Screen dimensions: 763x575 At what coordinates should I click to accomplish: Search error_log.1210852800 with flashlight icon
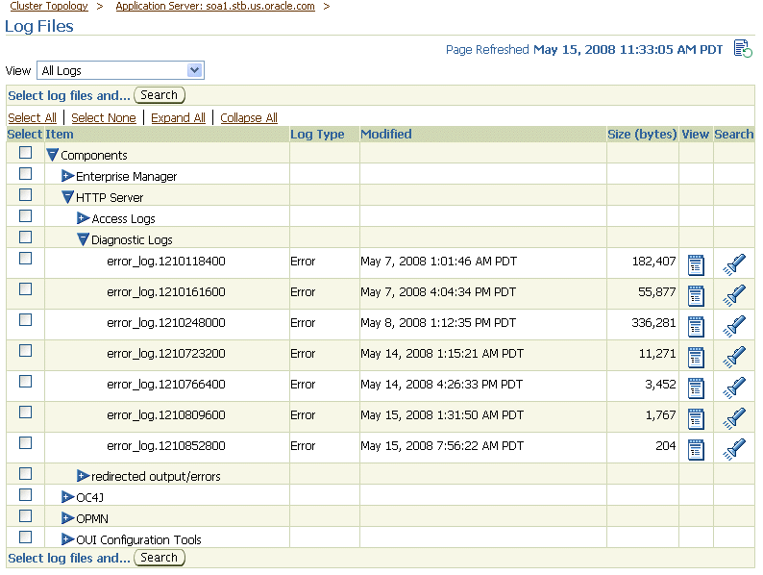(x=734, y=449)
